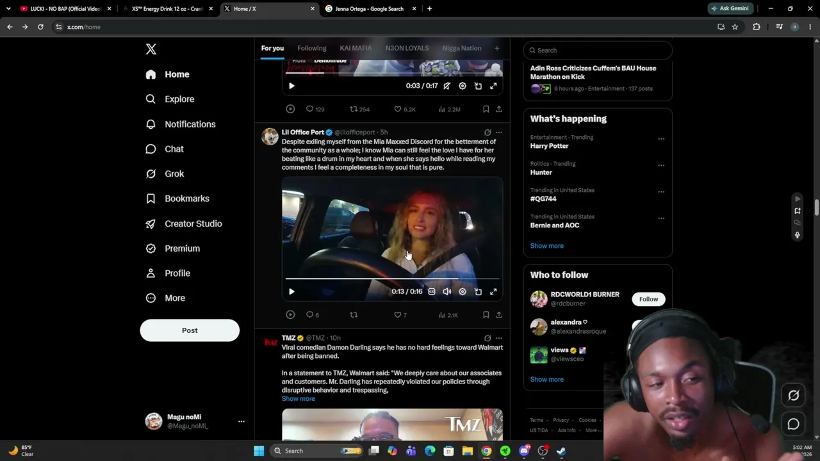This screenshot has height=461, width=820.
Task: Open options for the #QG744 trend
Action: coord(661,191)
